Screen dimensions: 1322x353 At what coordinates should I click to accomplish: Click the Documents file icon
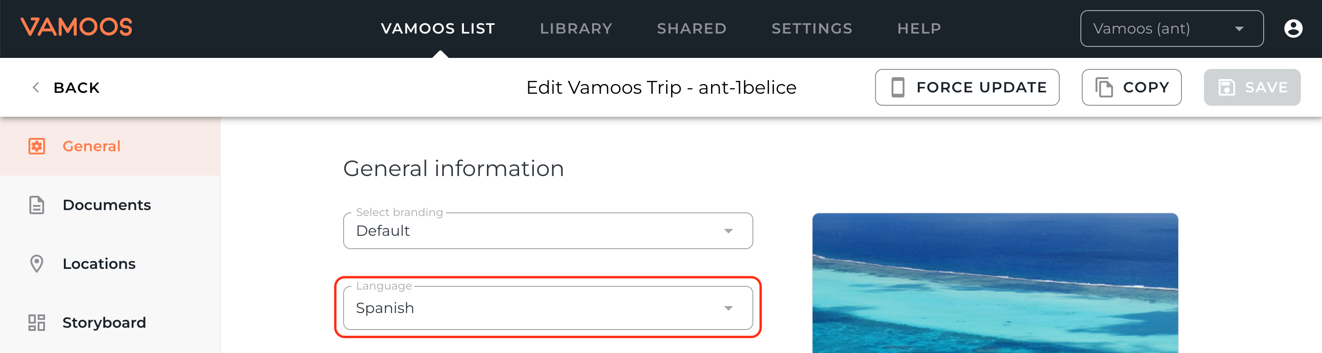pos(36,205)
